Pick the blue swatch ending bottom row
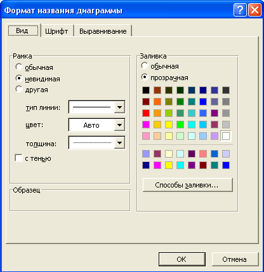The image size is (264, 272). 226,165
